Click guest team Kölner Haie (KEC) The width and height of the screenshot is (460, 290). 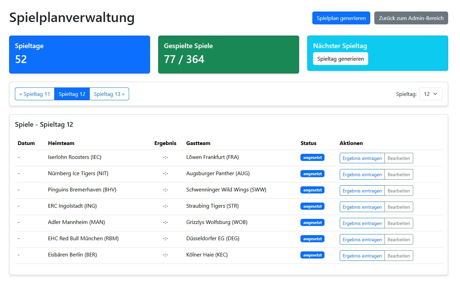[207, 255]
